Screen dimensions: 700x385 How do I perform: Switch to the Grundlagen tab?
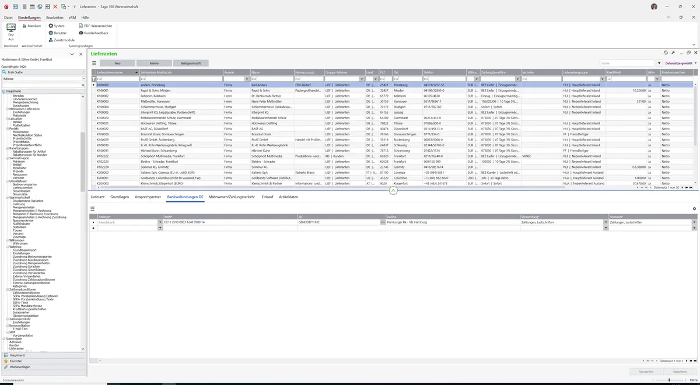(x=120, y=197)
